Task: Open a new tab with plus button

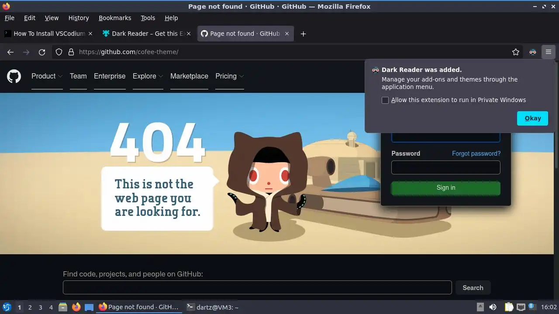Action: pyautogui.click(x=303, y=34)
